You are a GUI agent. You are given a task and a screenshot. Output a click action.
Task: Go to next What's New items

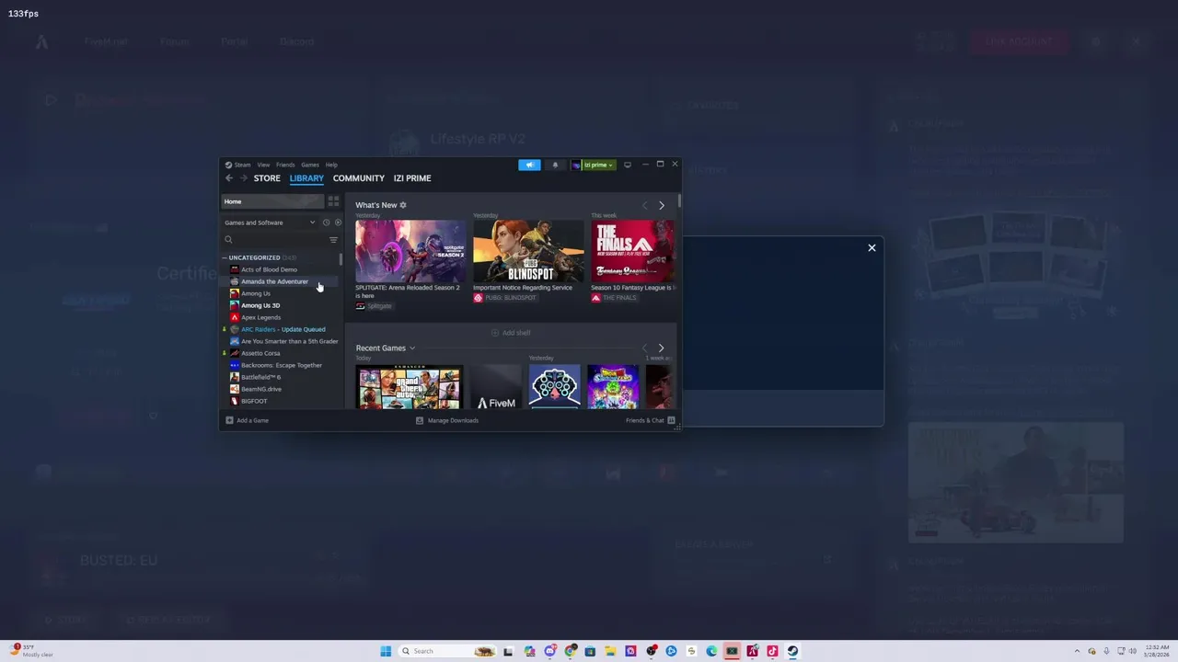pyautogui.click(x=661, y=205)
